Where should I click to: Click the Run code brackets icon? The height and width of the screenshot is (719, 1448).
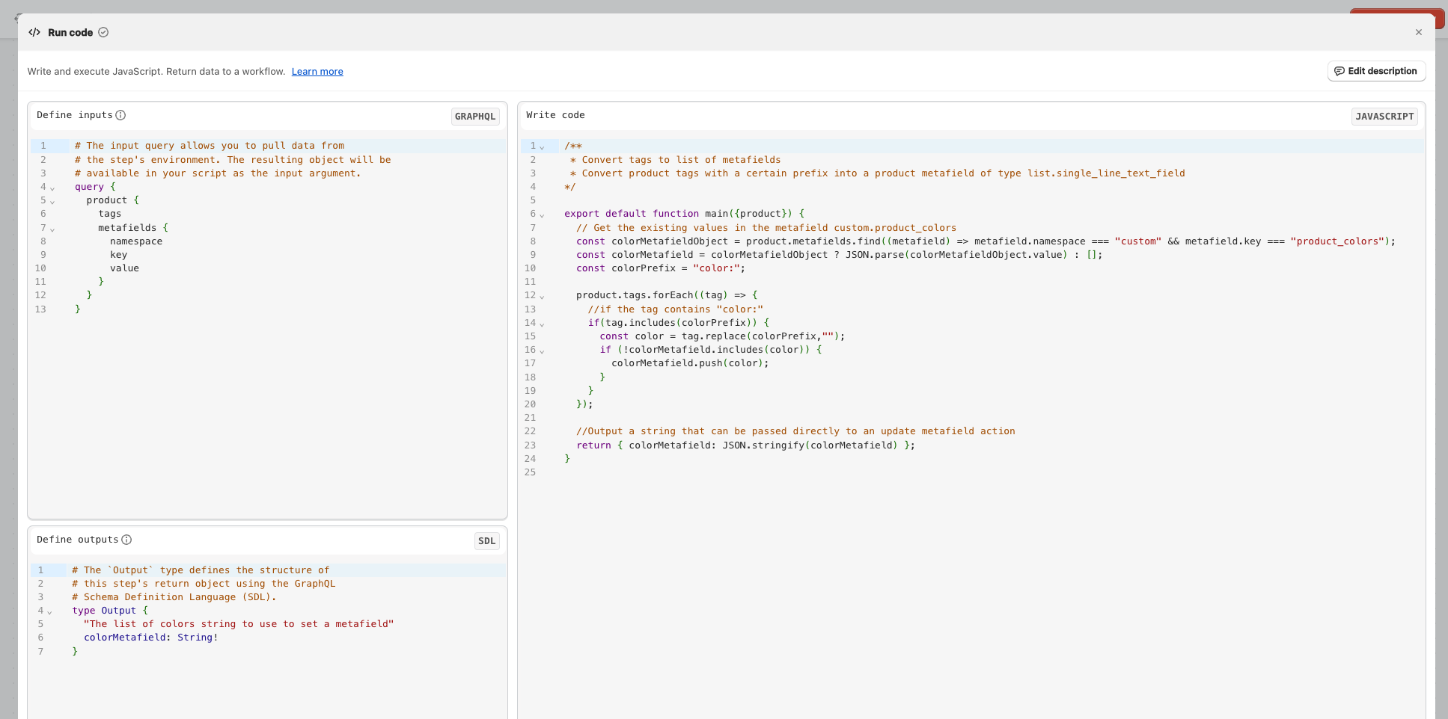point(34,32)
